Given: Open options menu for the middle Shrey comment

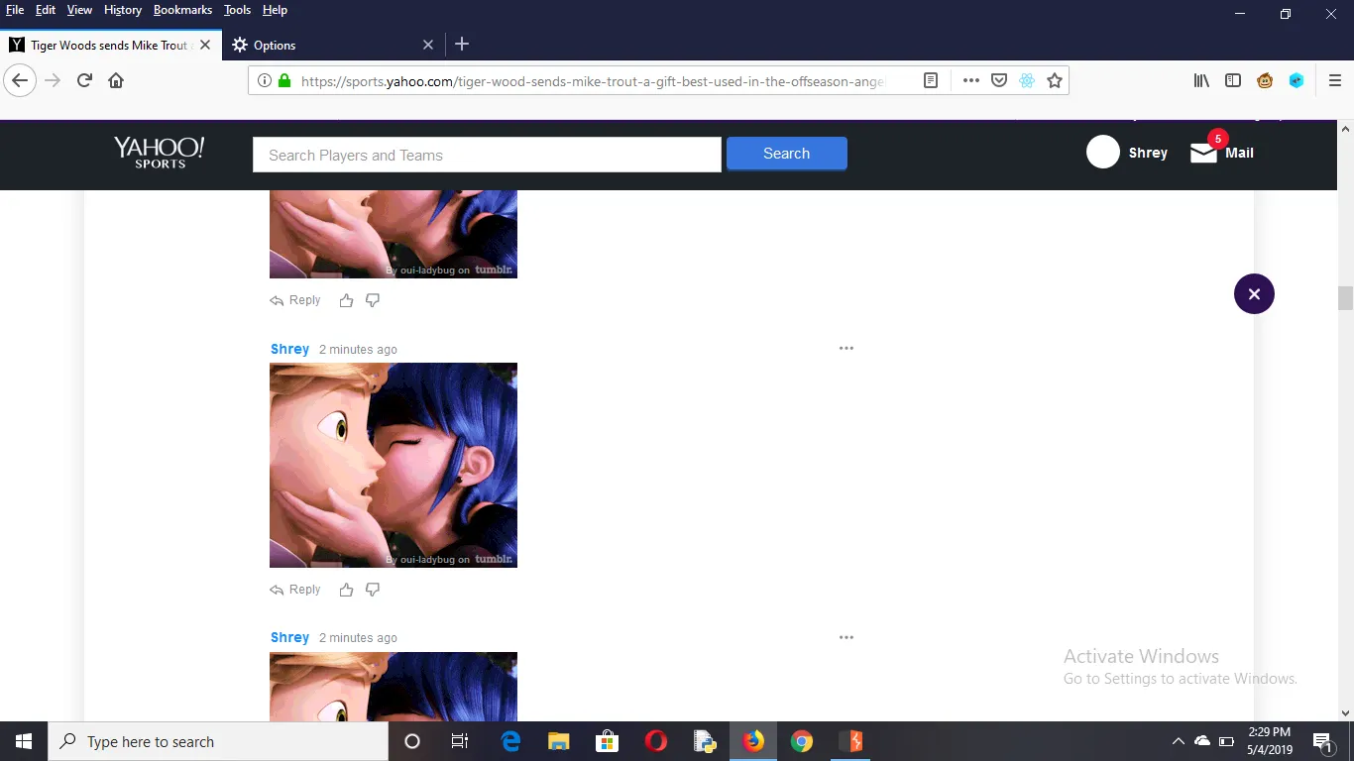Looking at the screenshot, I should point(846,349).
